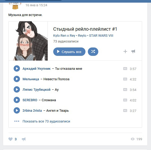Play the 2rbina 2rista track
This screenshot has height=150, width=151.
[x=17, y=110]
